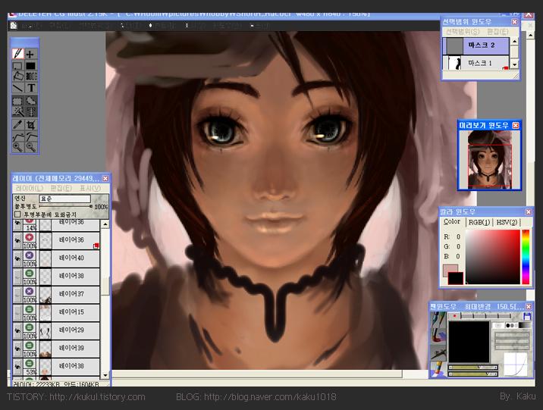The image size is (543, 410).
Task: Select the polyline curve tool
Action: pos(17,136)
